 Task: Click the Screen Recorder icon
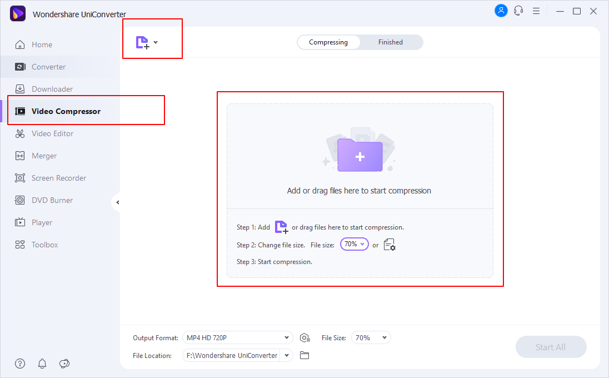click(20, 178)
